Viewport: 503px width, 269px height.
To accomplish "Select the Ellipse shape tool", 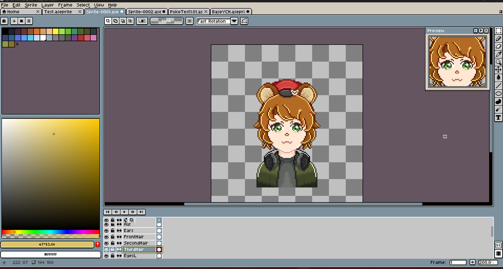I will coord(499,93).
